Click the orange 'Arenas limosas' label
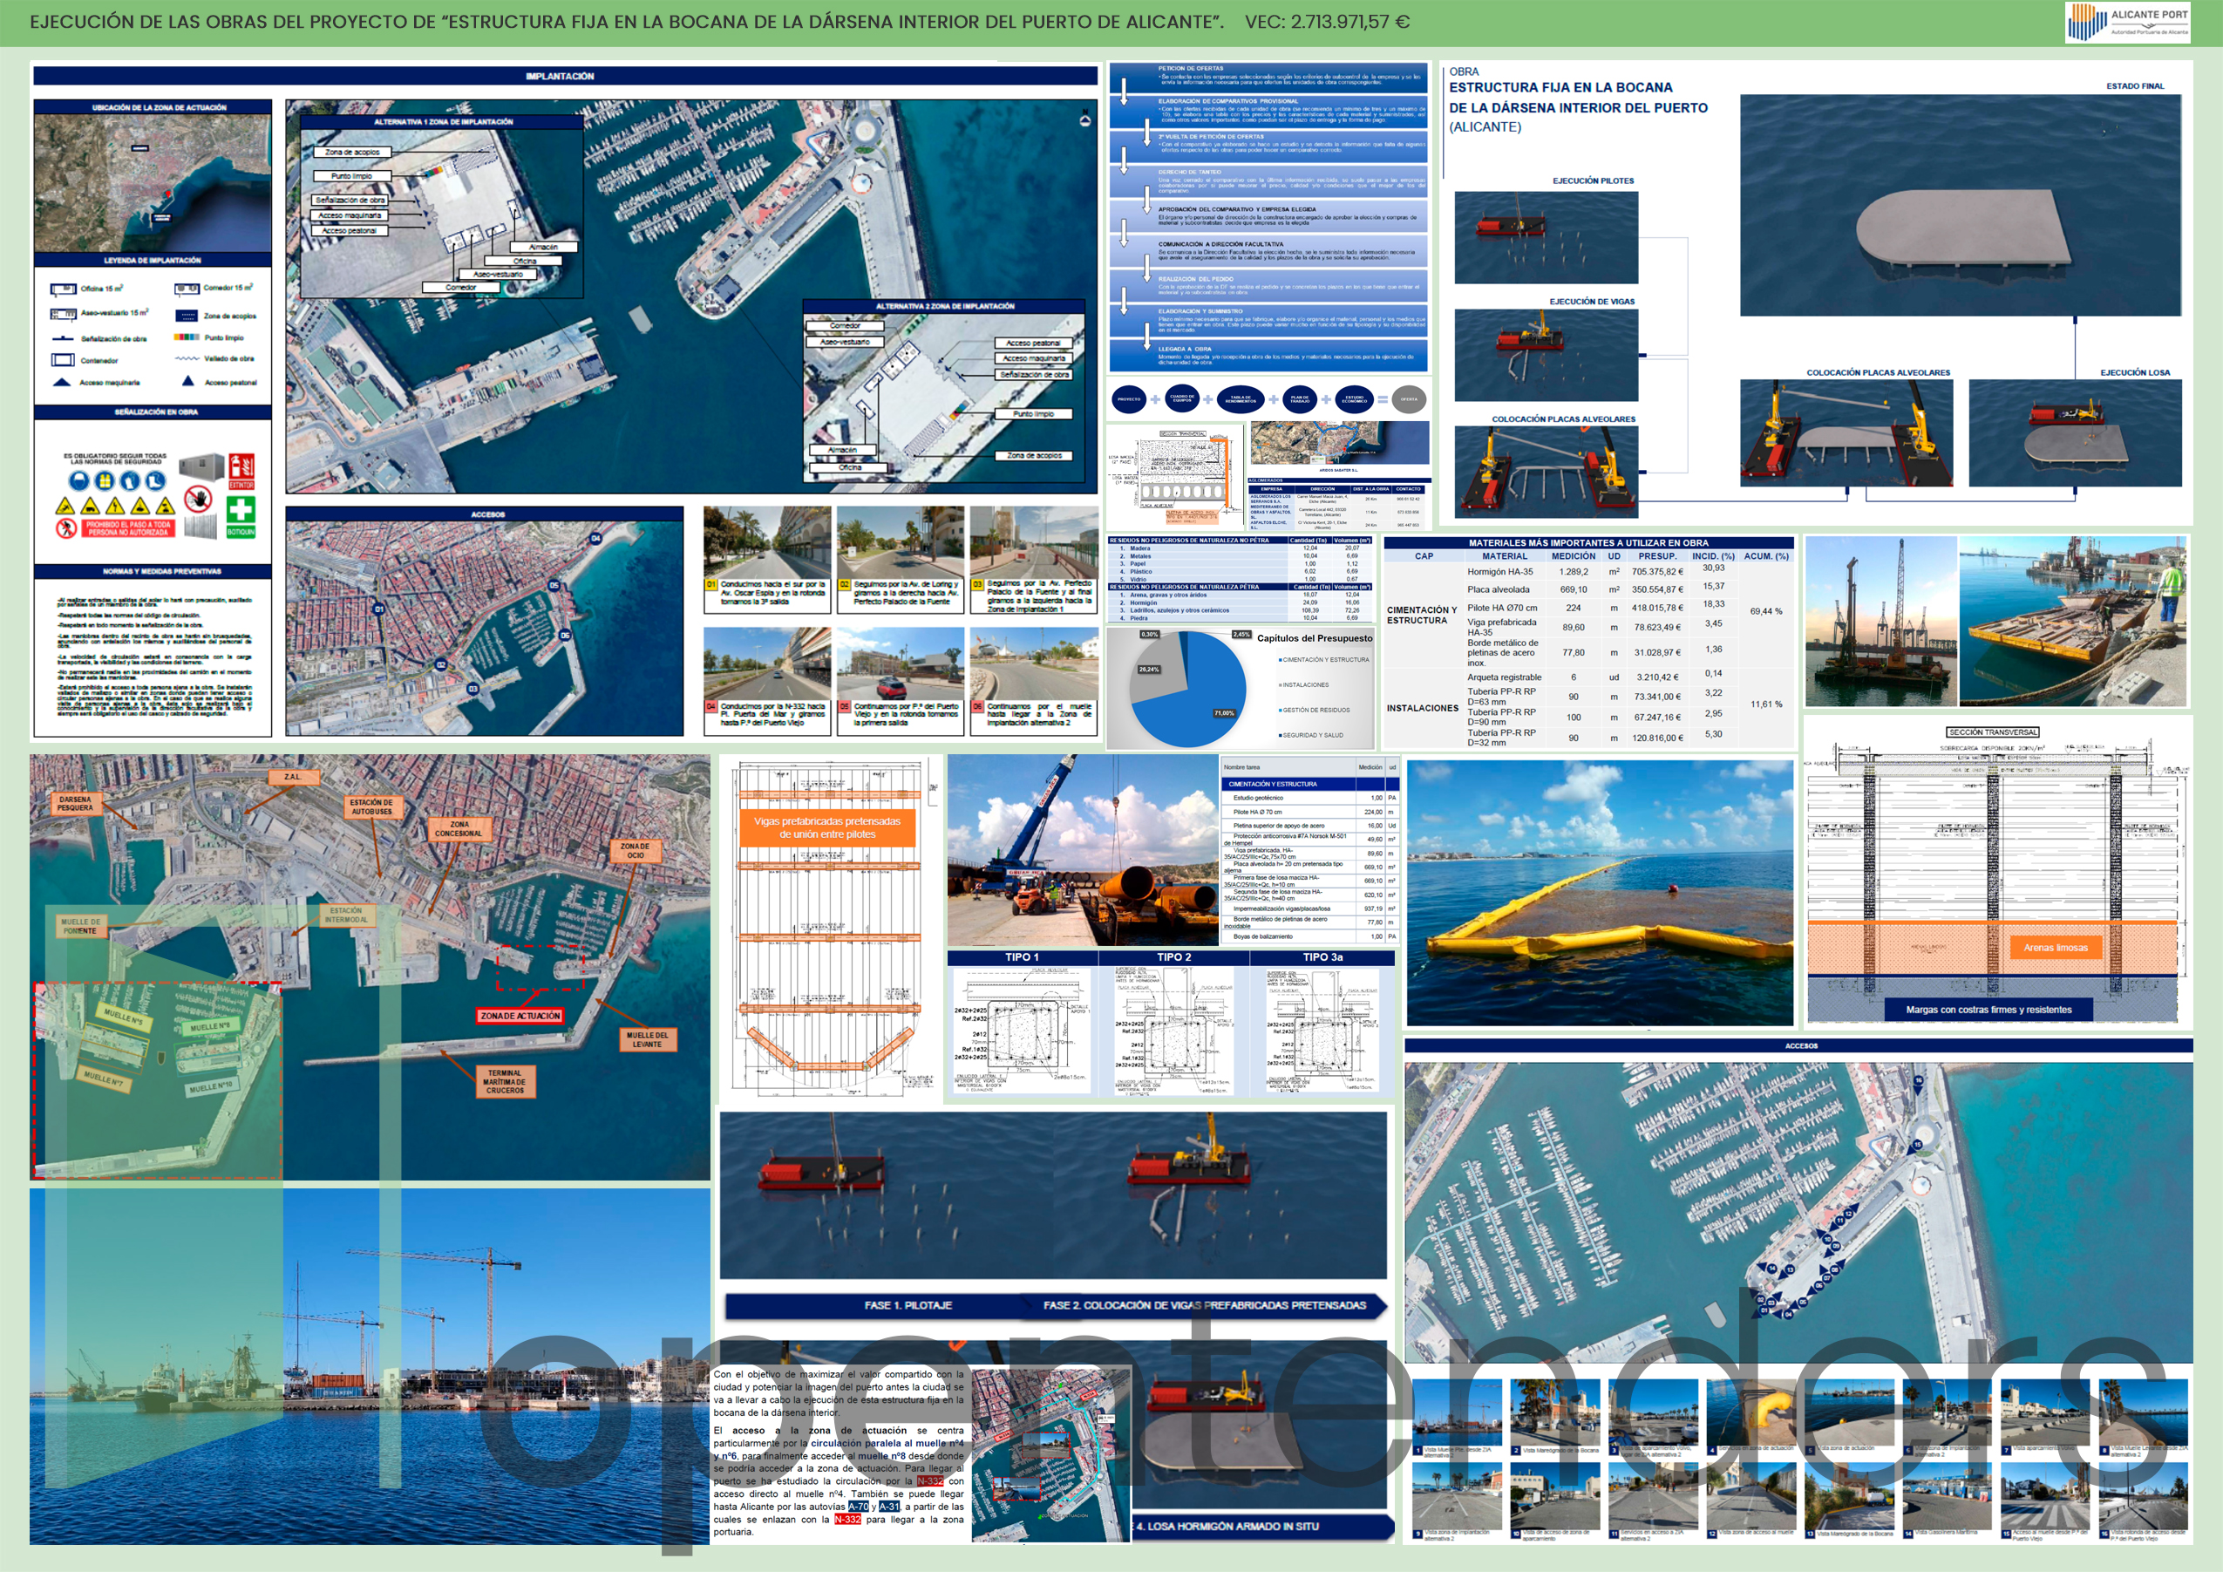Image resolution: width=2223 pixels, height=1572 pixels. coord(2056,947)
